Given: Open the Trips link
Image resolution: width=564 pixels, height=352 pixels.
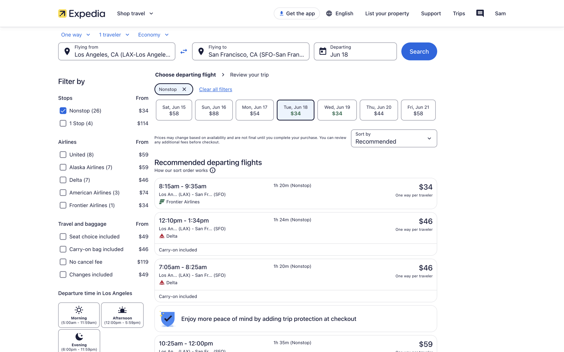Looking at the screenshot, I should point(459,13).
